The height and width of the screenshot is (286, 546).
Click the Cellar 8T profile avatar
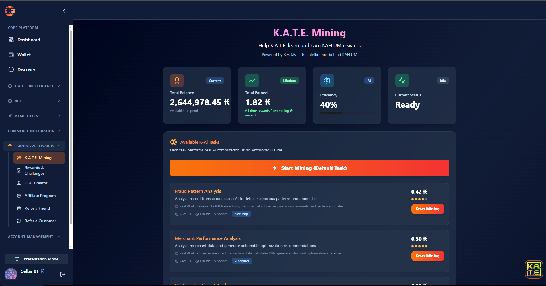click(x=11, y=274)
